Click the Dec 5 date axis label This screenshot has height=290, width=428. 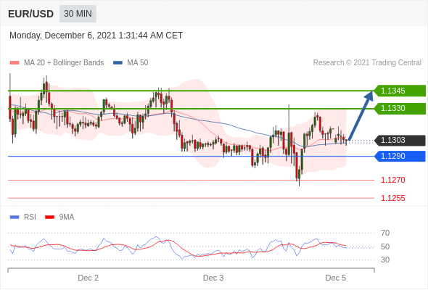tap(335, 278)
